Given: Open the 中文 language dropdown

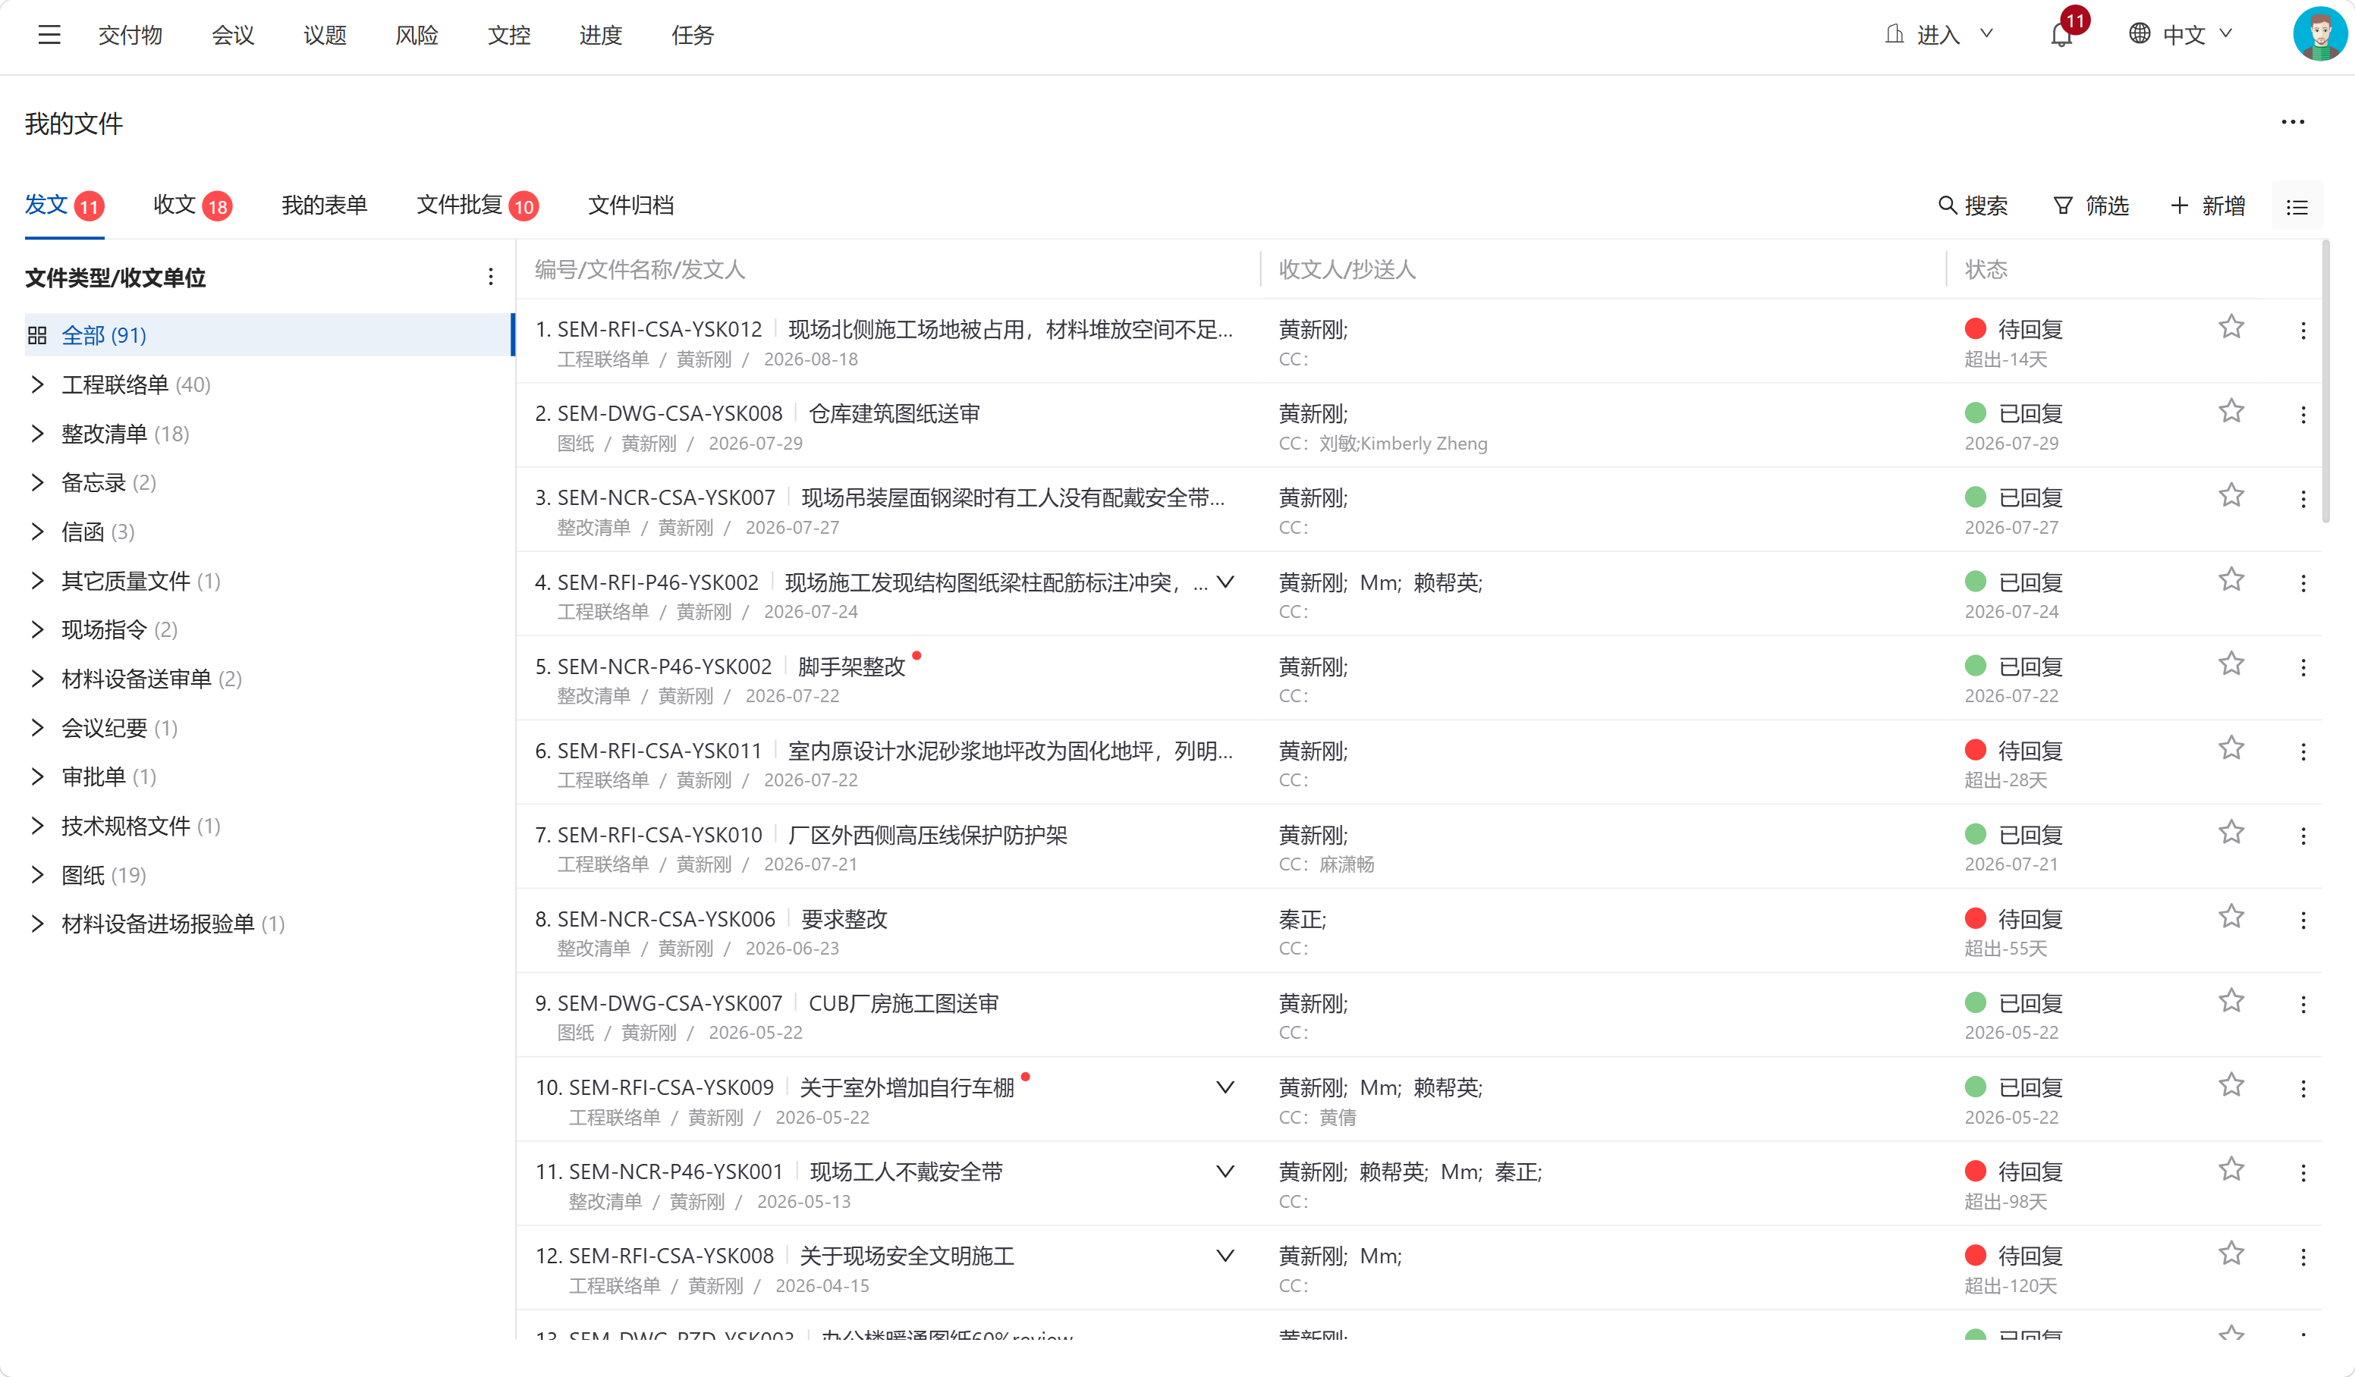Looking at the screenshot, I should coord(2181,35).
